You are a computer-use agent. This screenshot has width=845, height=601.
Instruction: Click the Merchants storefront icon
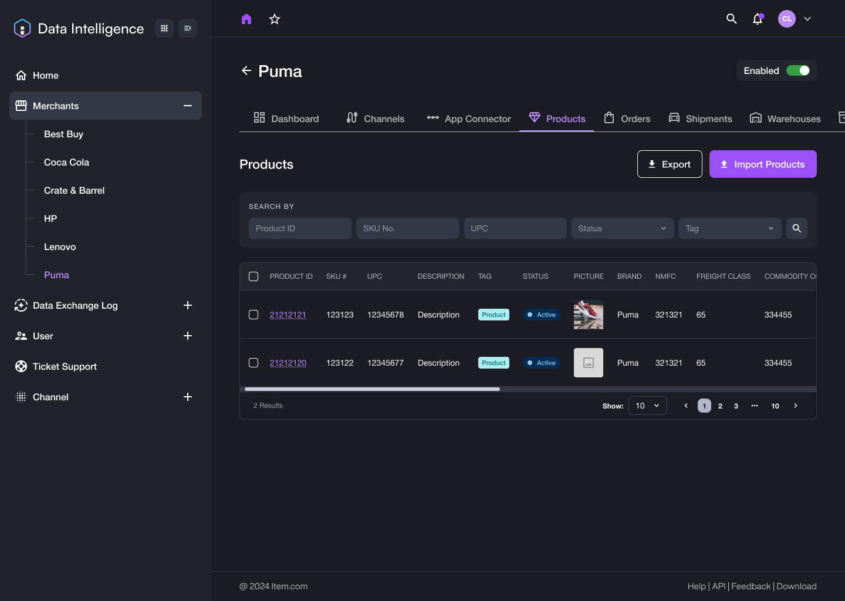(x=21, y=106)
